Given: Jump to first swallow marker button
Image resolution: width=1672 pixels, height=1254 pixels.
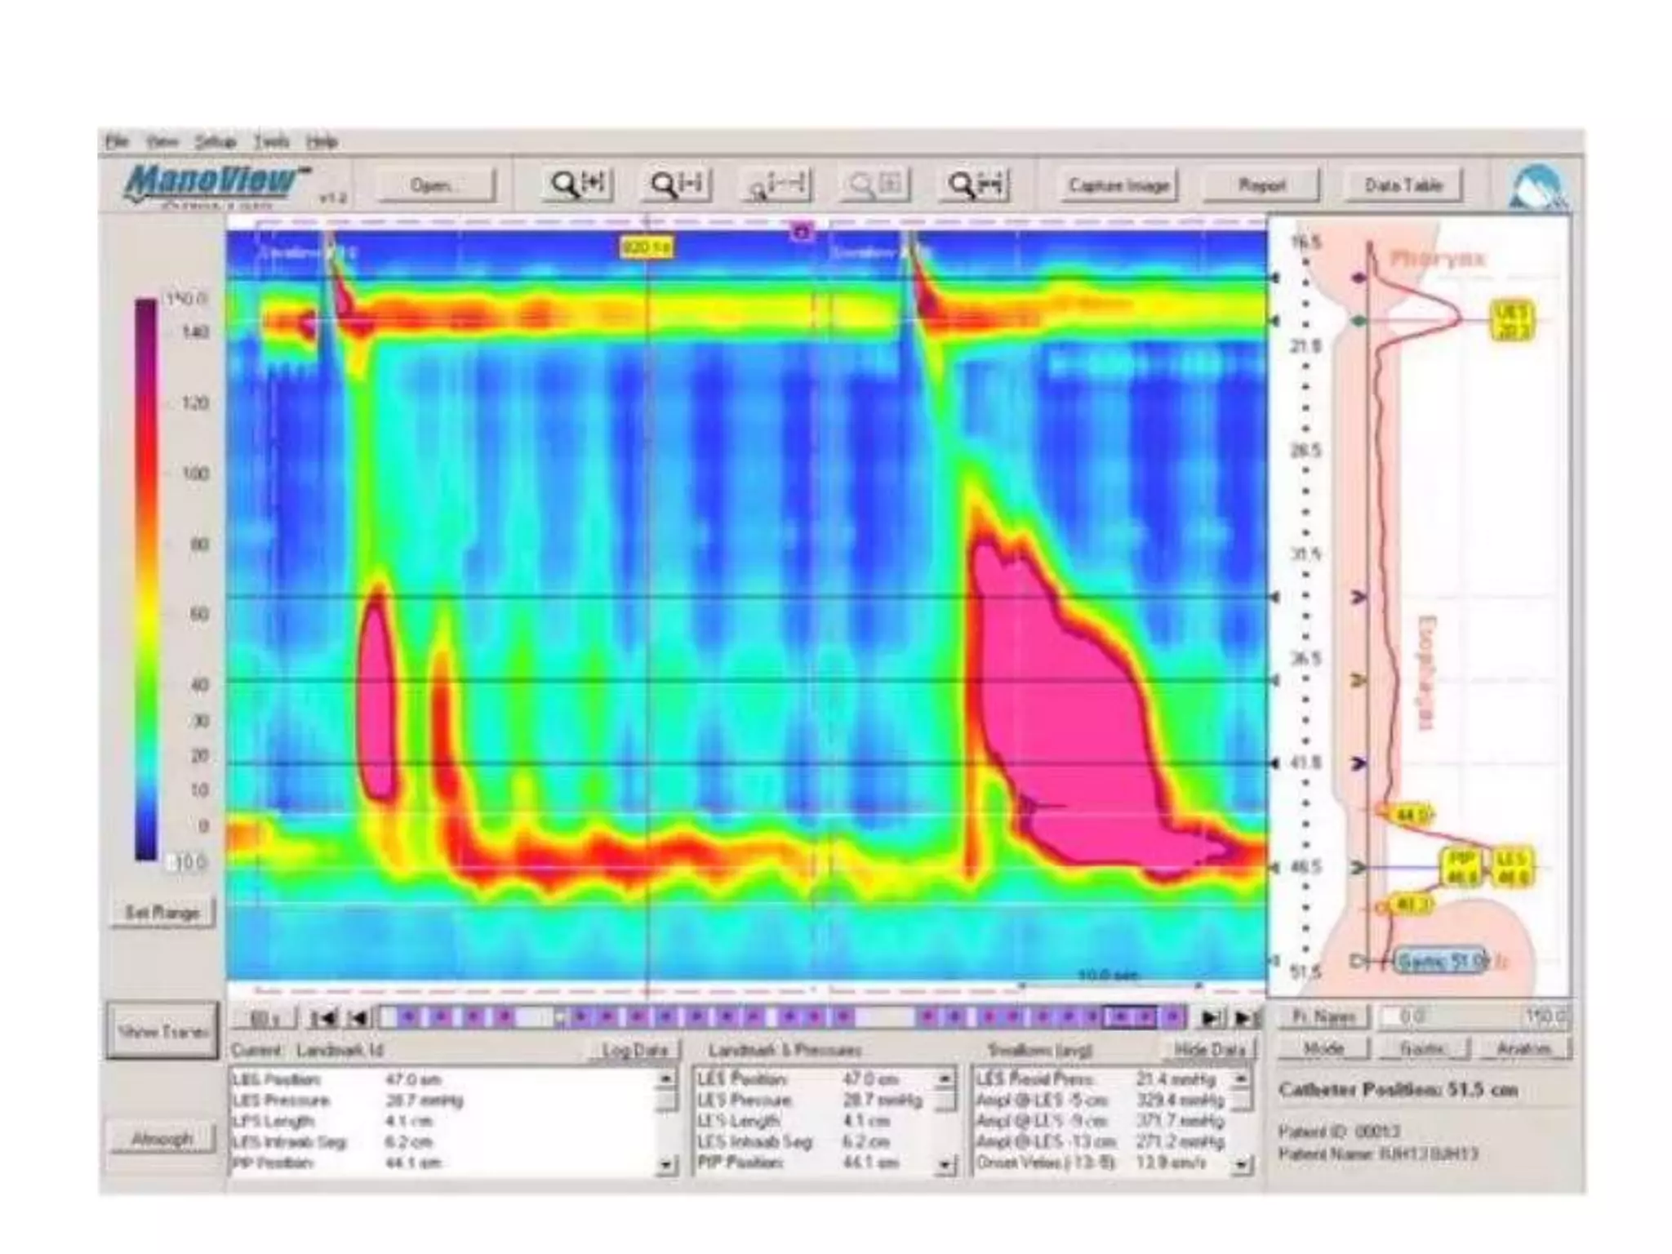Looking at the screenshot, I should tap(323, 1017).
